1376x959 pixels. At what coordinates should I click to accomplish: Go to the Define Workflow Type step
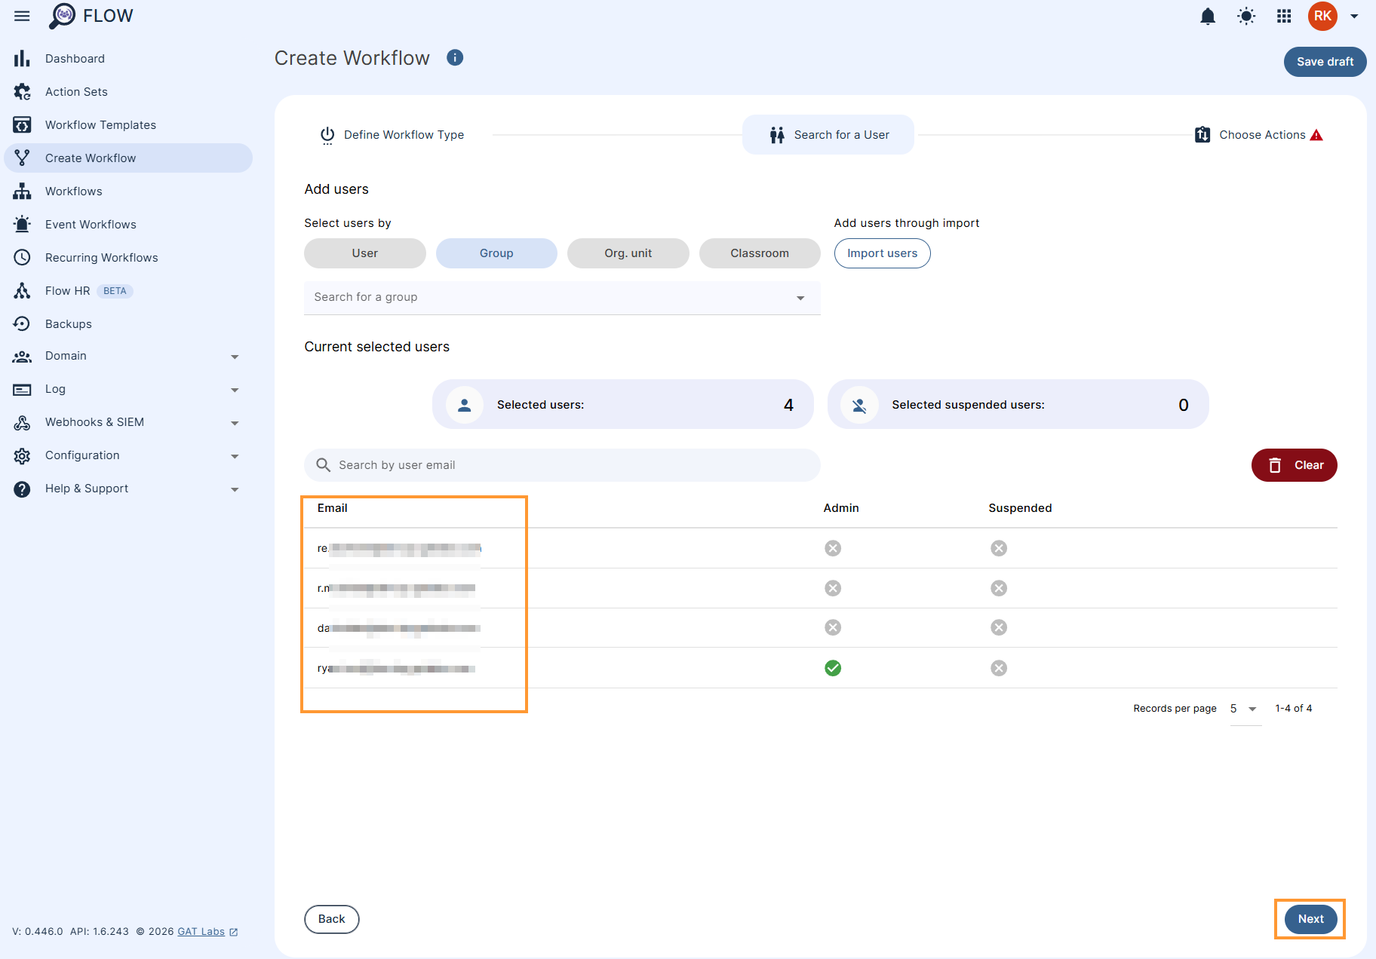pos(392,135)
